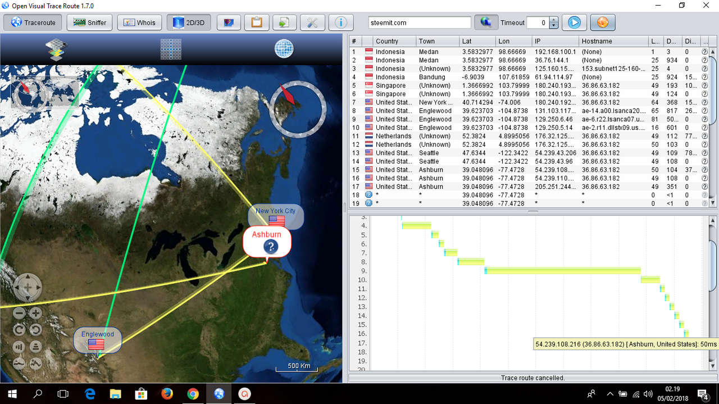This screenshot has width=719, height=404.
Task: Click the wireframe globe icon above map
Action: click(x=284, y=49)
